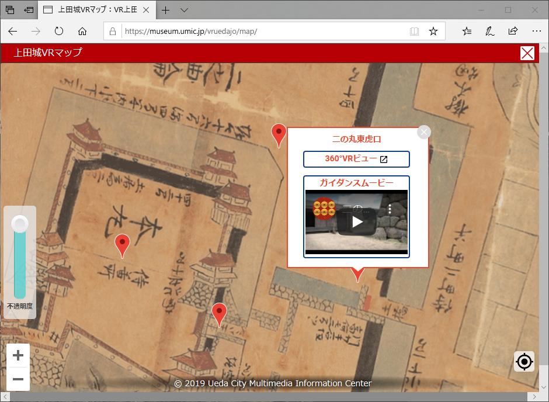Click the 上田城VRマップ header title
This screenshot has height=402, width=549.
click(x=48, y=53)
